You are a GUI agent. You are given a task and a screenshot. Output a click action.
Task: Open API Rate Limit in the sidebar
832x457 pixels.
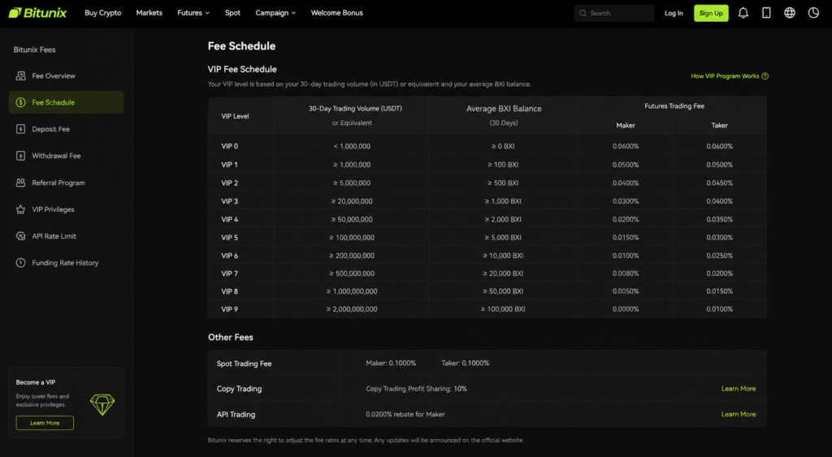[67, 236]
